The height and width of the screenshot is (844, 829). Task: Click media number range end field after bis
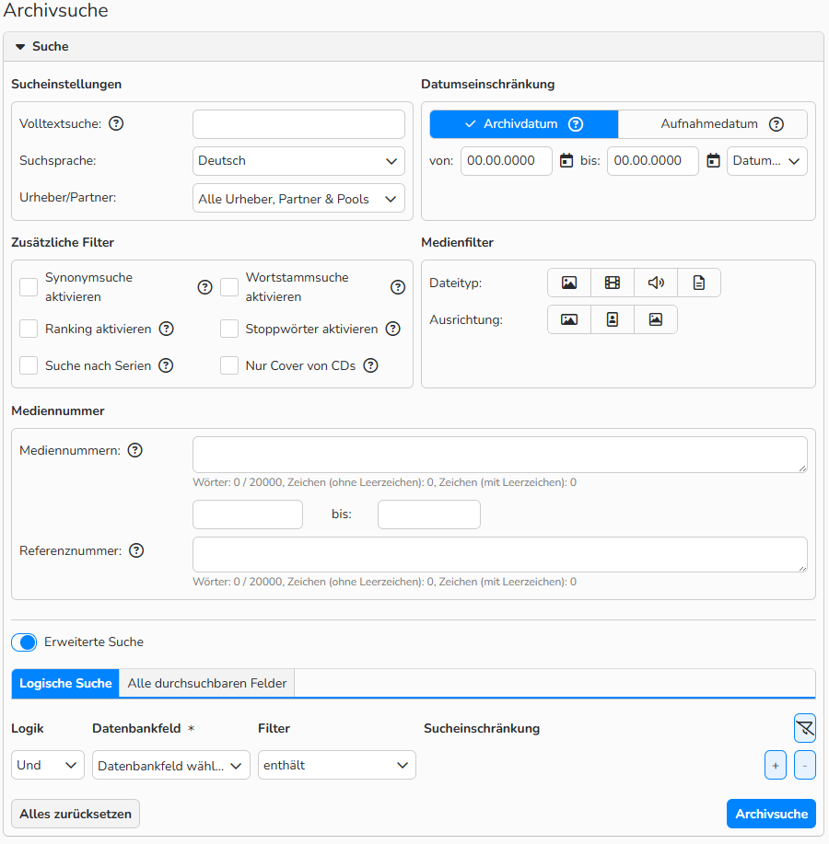pos(428,514)
